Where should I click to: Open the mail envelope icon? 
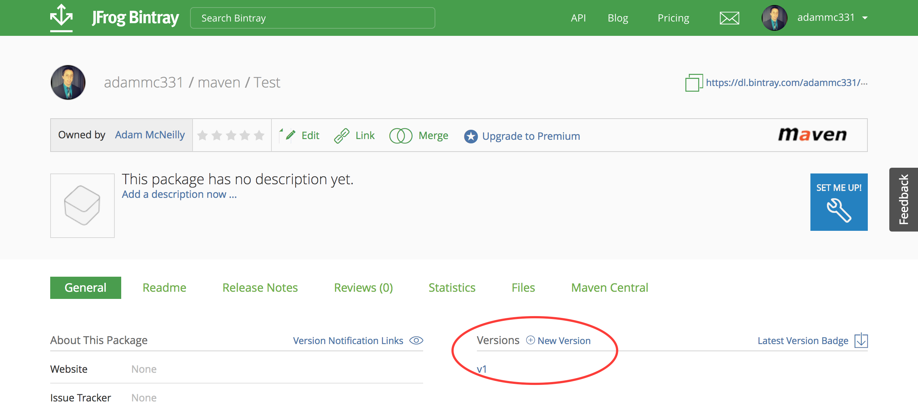click(729, 18)
